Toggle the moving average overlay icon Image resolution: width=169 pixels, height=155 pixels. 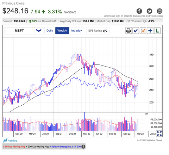[x=143, y=31]
